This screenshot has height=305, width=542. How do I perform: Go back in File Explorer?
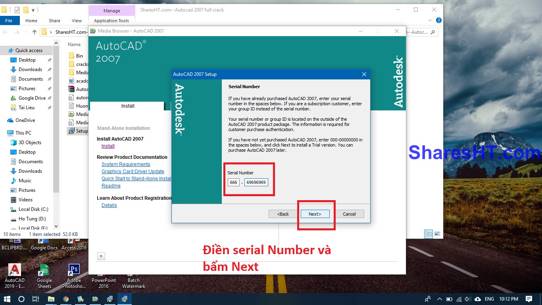pos(6,32)
